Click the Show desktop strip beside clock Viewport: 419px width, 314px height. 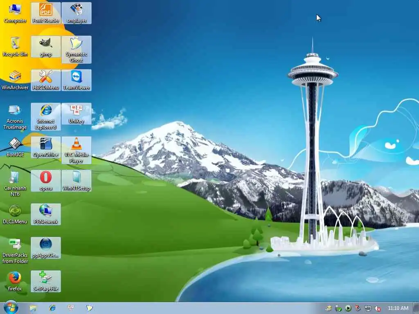pyautogui.click(x=416, y=308)
